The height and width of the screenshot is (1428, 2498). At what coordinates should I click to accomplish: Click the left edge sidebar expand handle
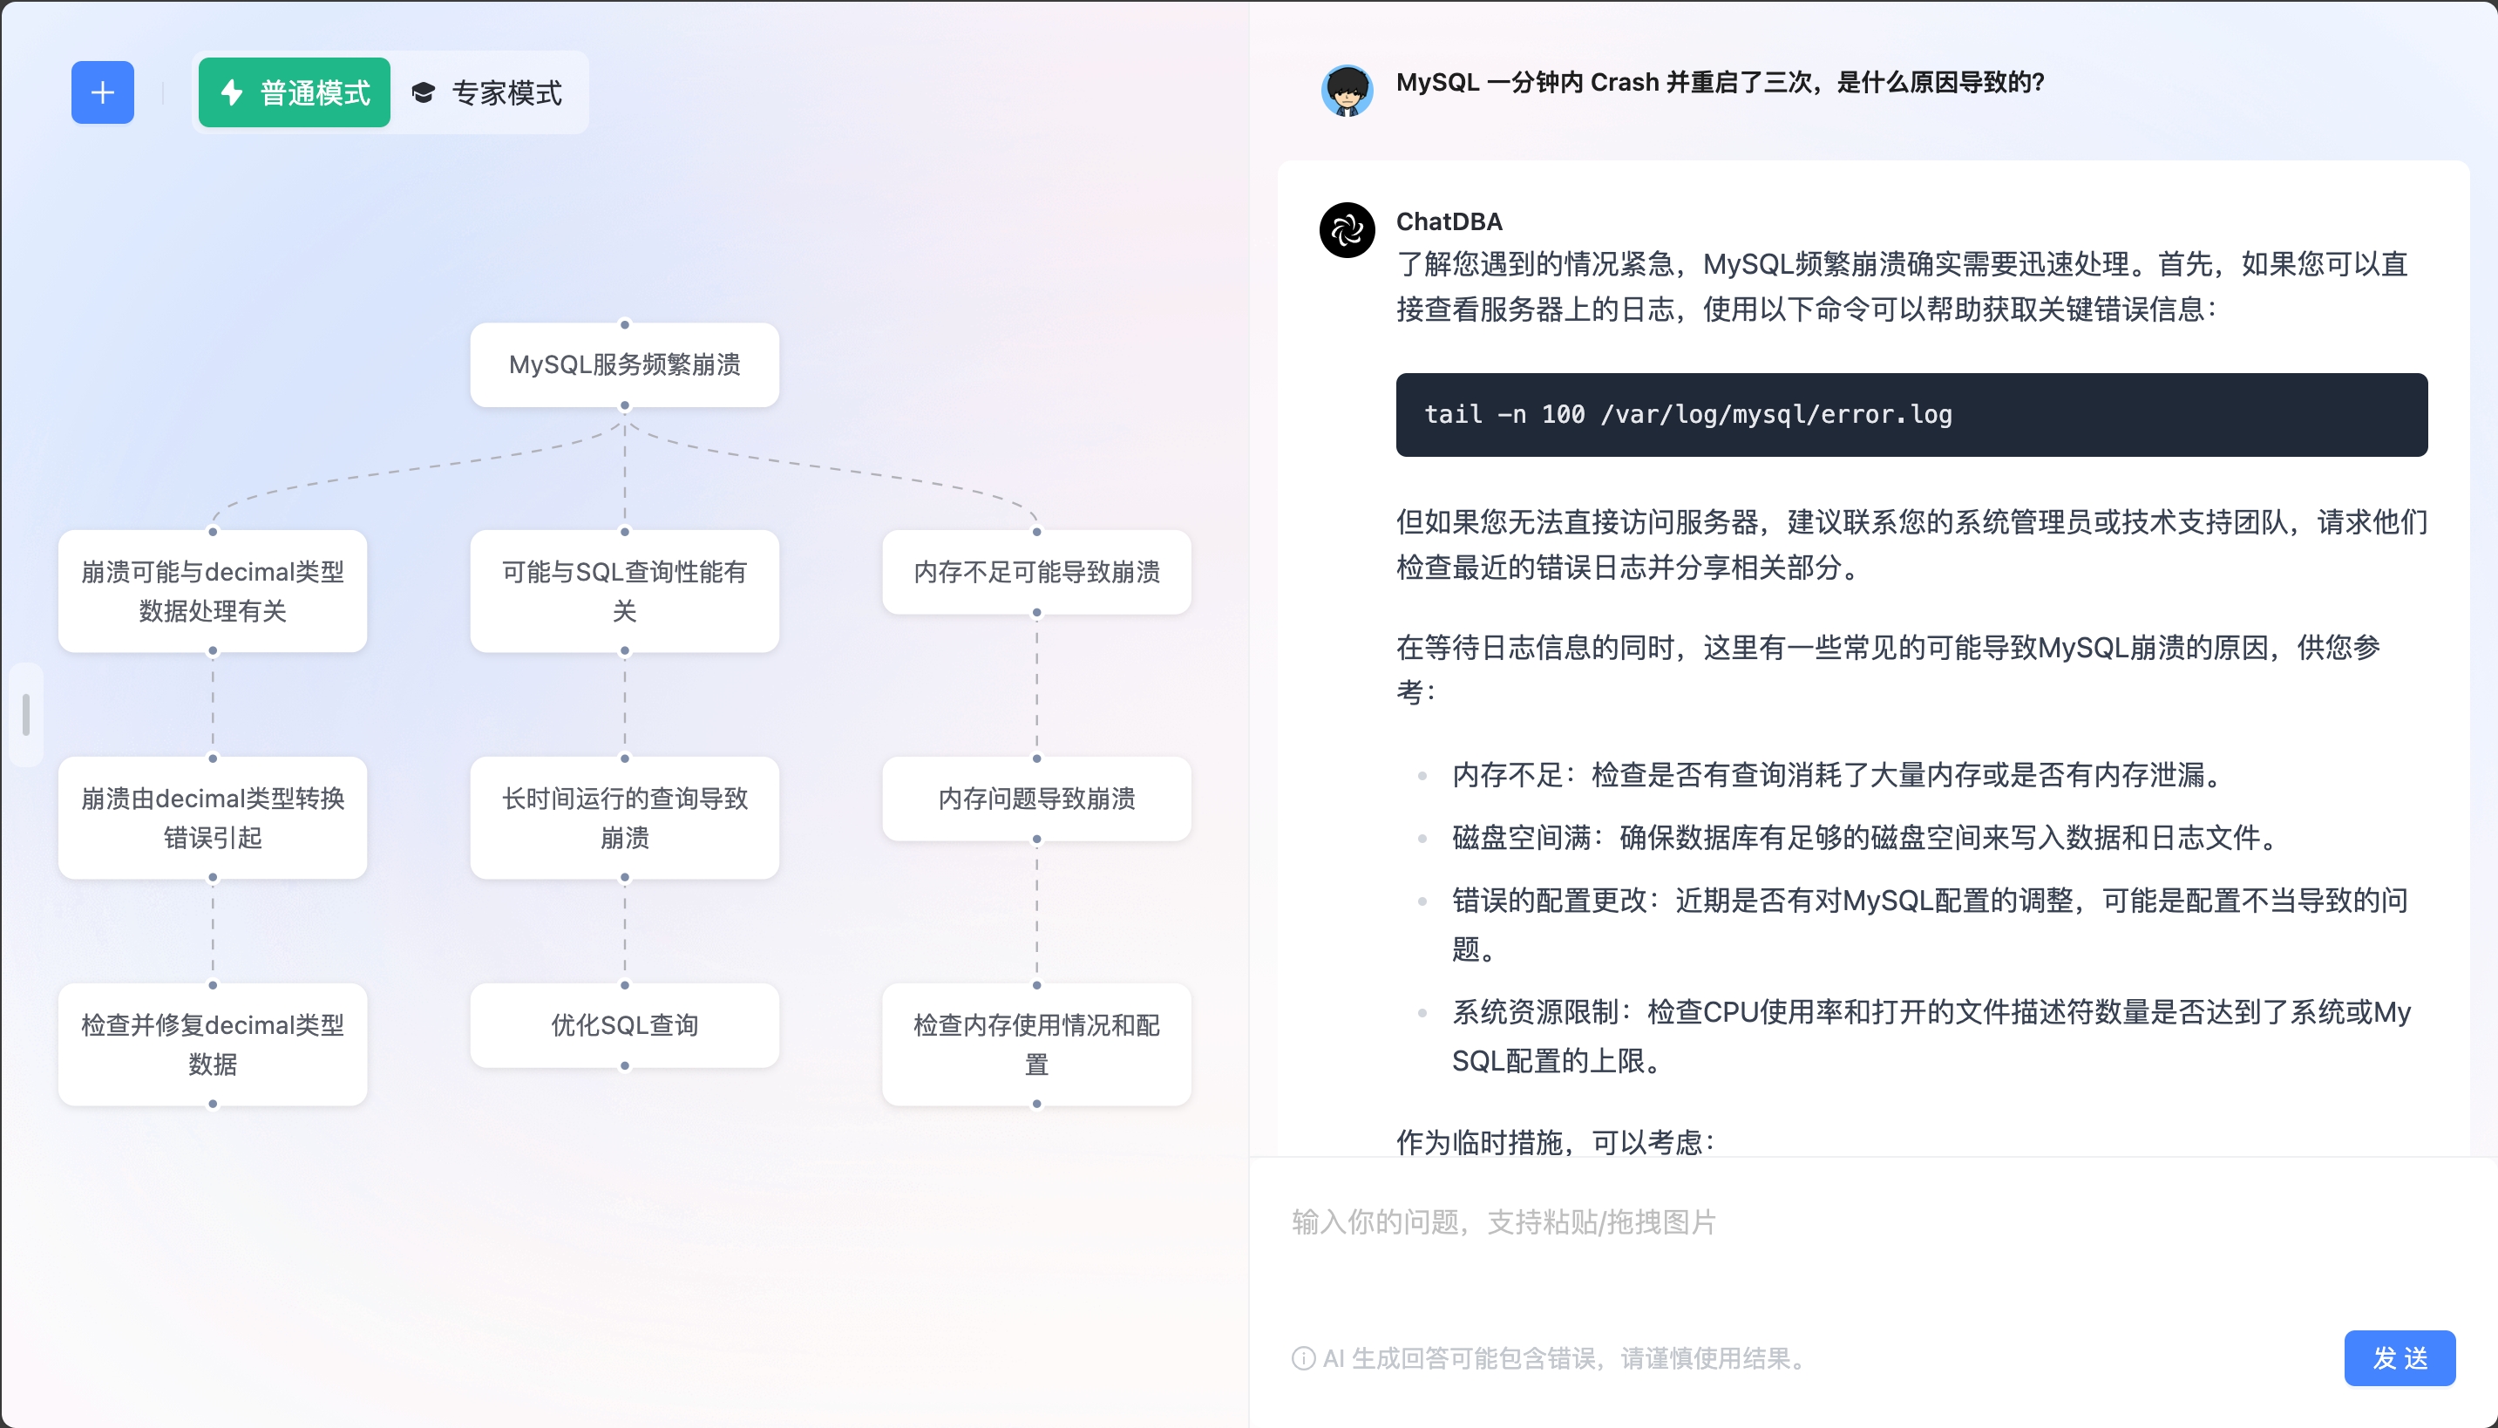click(25, 714)
